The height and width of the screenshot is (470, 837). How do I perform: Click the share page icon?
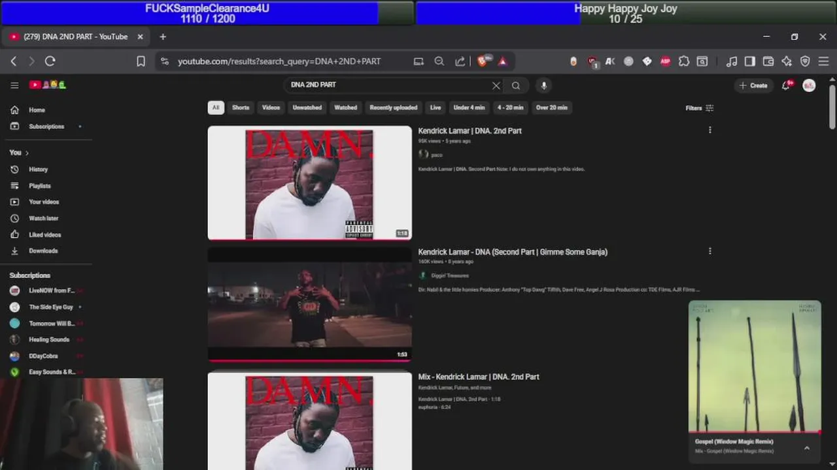tap(460, 61)
